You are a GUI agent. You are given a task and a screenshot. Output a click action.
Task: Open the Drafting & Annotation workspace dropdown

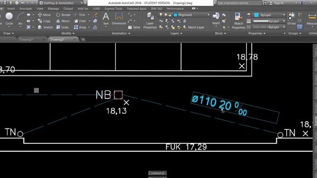point(61,3)
